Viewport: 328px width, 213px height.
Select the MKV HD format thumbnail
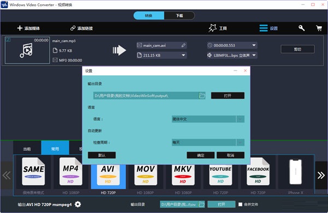pos(183,175)
